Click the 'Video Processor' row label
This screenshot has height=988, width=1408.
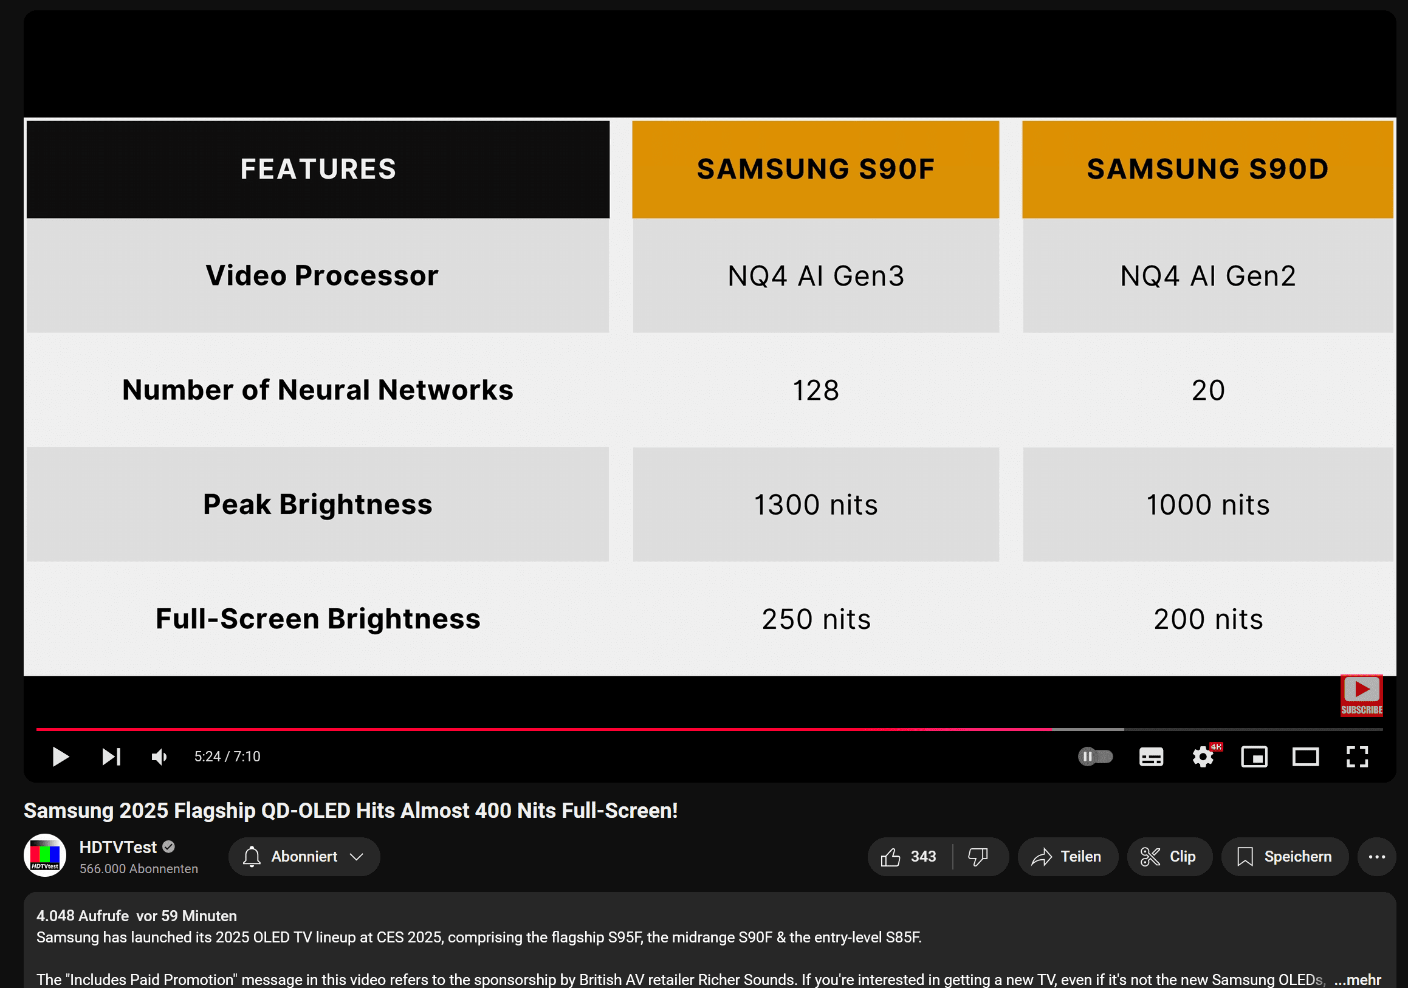tap(322, 275)
